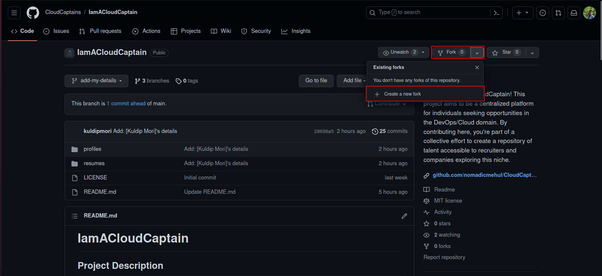Open the CloudCaptains organization link

[x=63, y=12]
